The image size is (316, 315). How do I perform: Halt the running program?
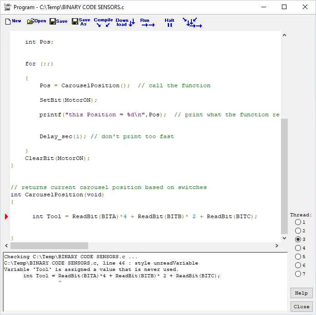click(170, 23)
